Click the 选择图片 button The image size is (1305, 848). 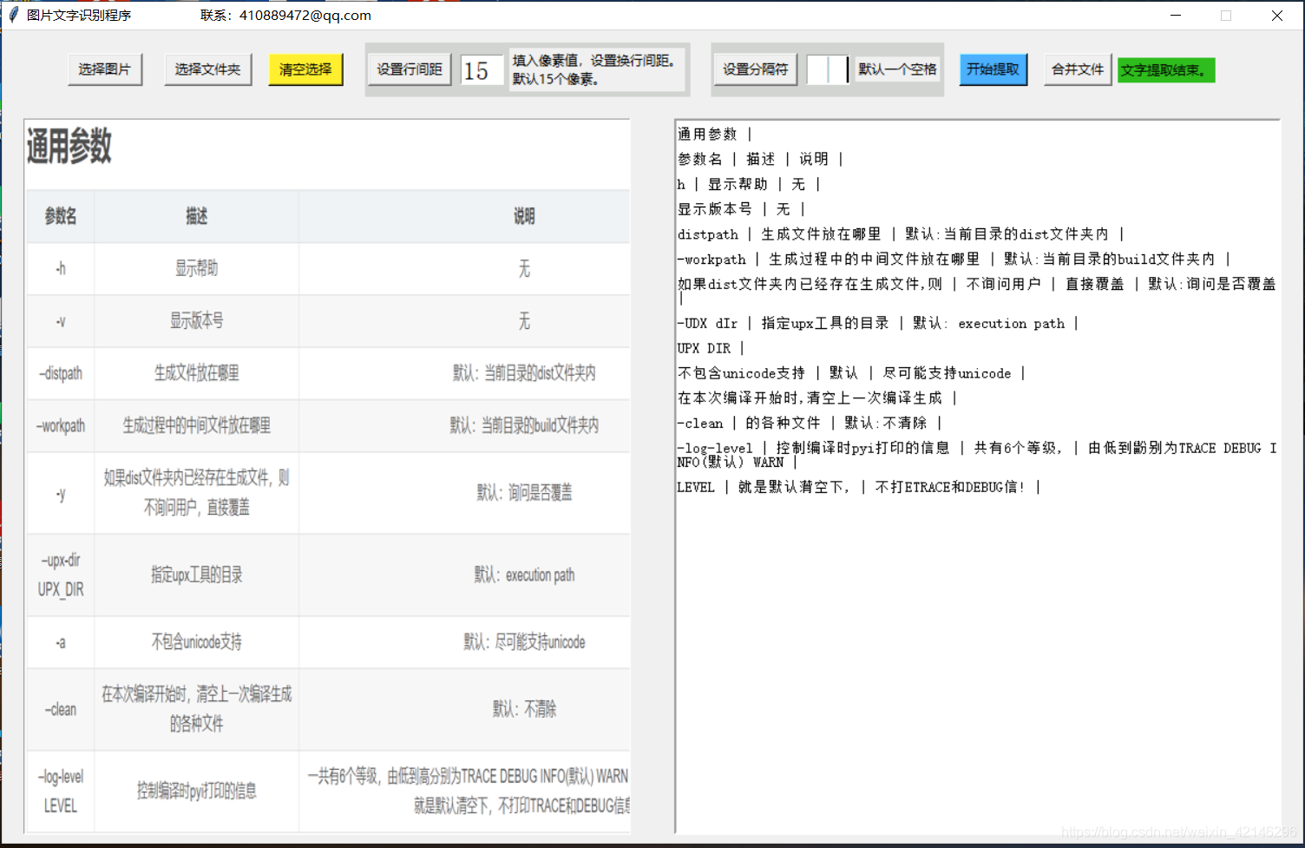[x=105, y=69]
